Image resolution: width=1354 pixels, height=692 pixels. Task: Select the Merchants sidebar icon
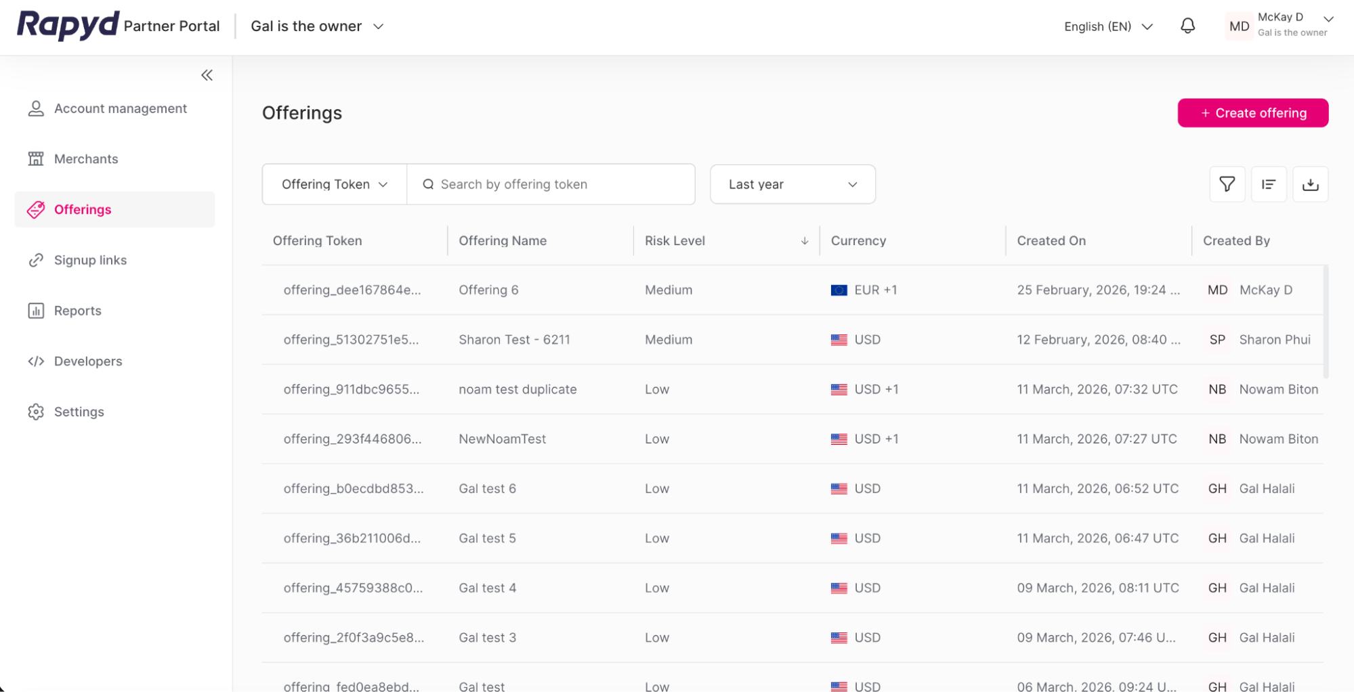coord(36,158)
